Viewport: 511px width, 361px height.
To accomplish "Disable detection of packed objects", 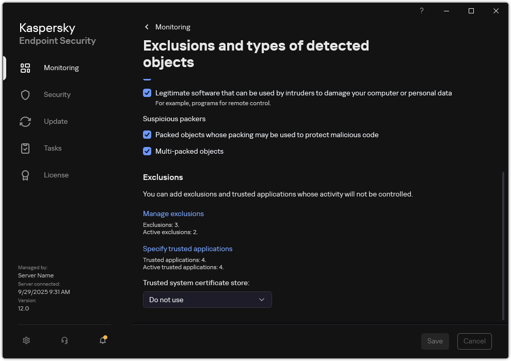I will (x=147, y=135).
